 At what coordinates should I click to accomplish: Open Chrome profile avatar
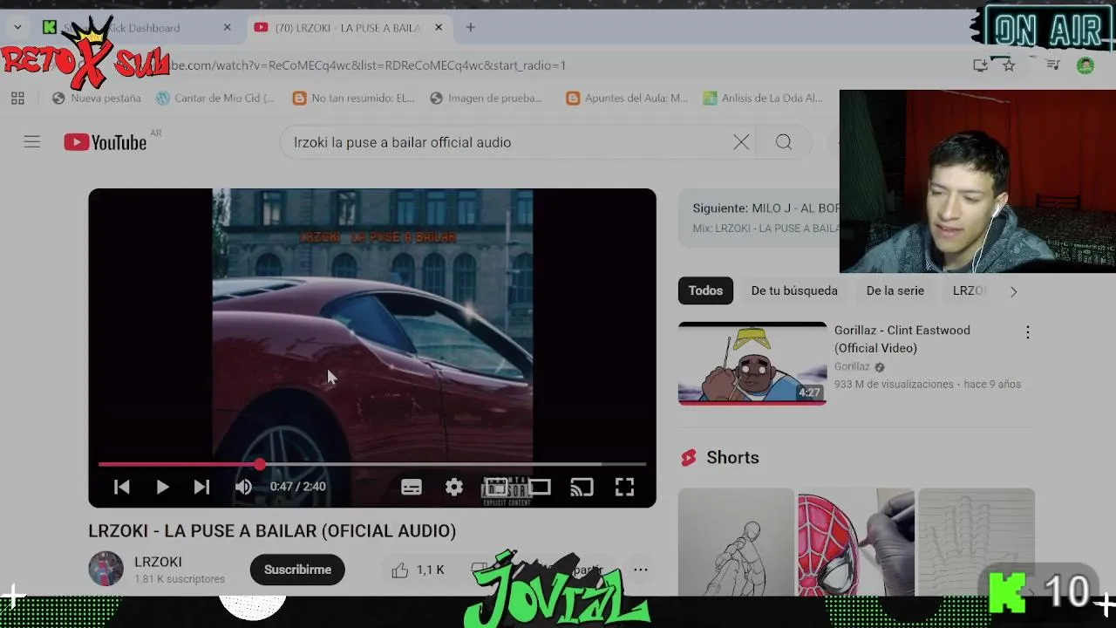point(1085,65)
